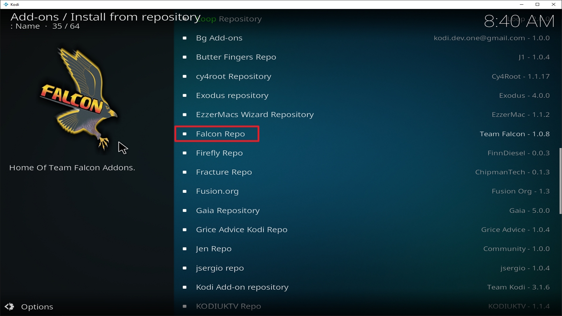Image resolution: width=562 pixels, height=316 pixels.
Task: Click version text Team Kodi - 3.1.6
Action: pyautogui.click(x=518, y=287)
